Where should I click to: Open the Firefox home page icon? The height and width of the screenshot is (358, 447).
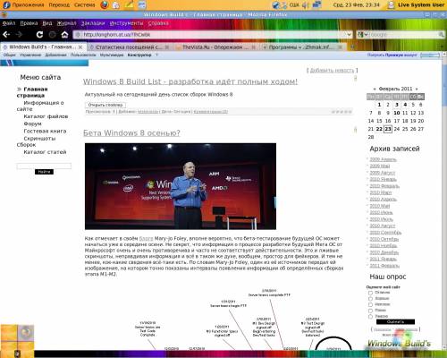(x=64, y=35)
